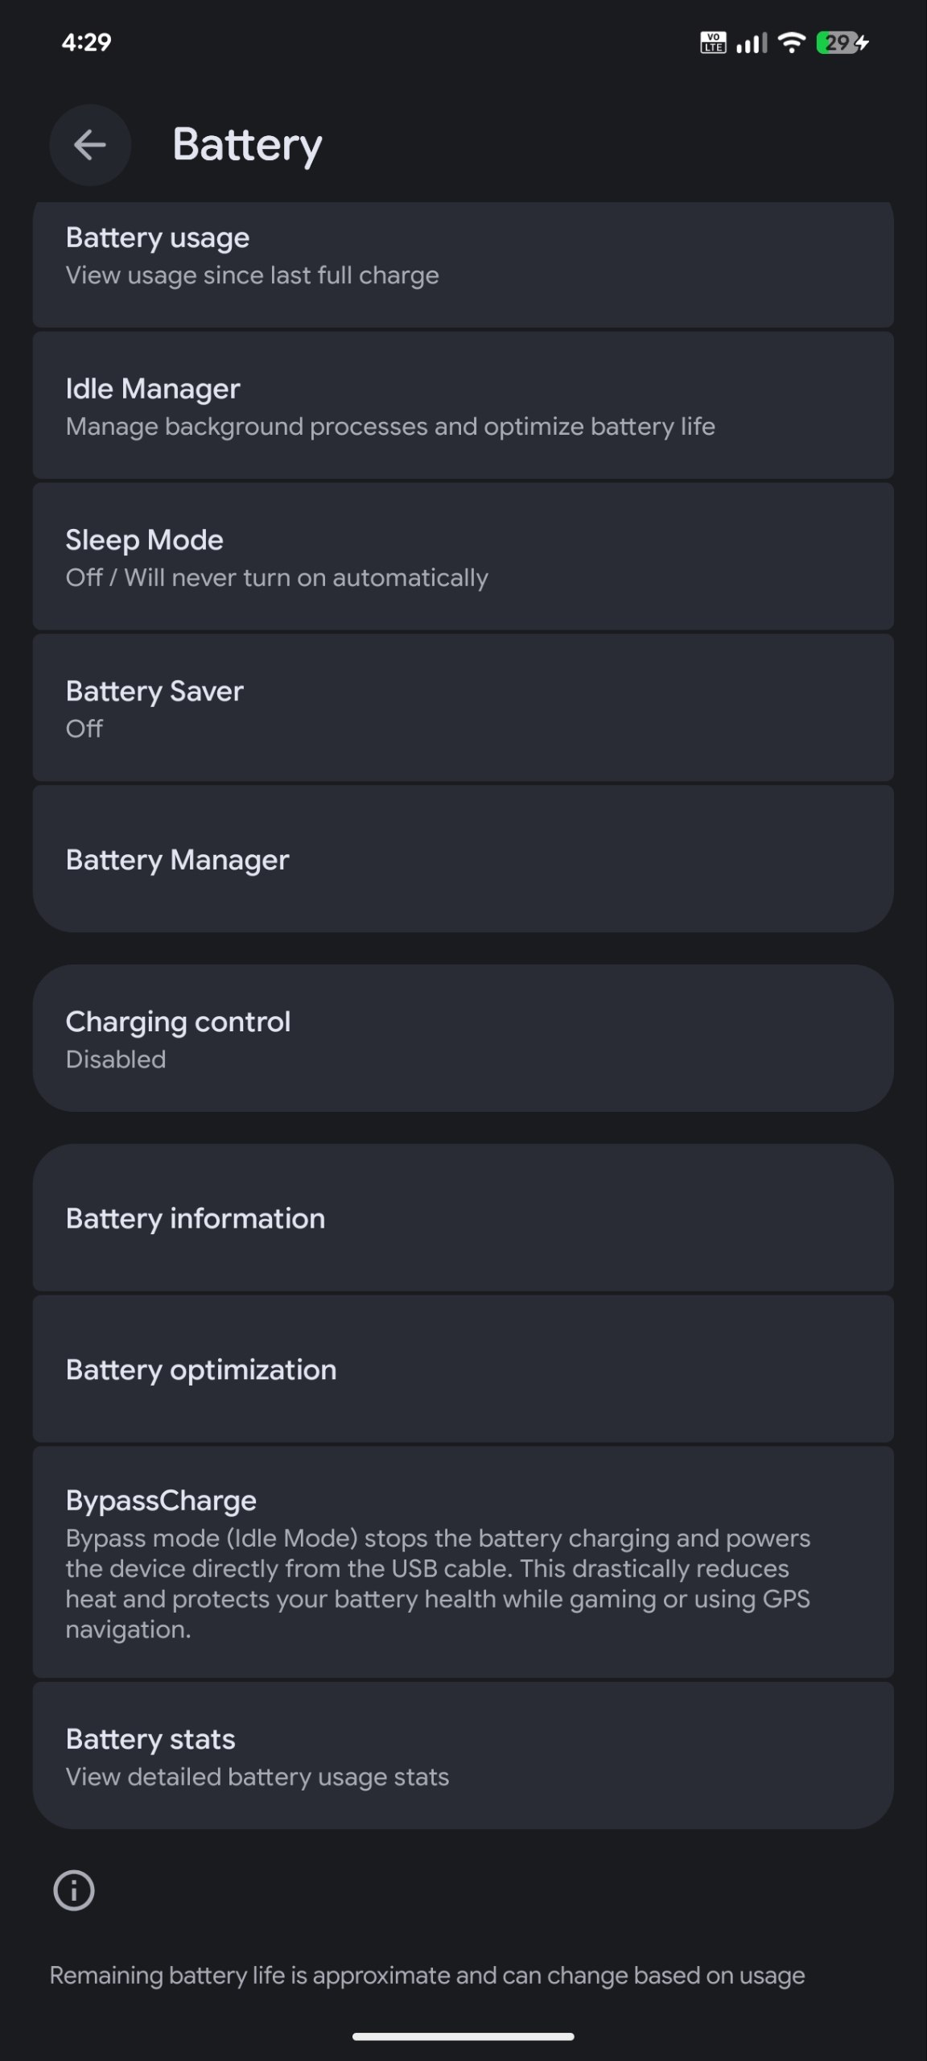Open Battery usage

(x=463, y=265)
